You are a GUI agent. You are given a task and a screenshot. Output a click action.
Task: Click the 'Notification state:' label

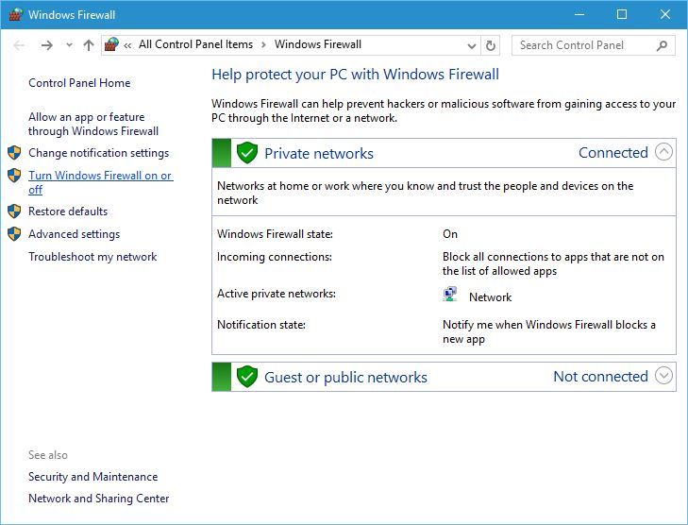(261, 325)
